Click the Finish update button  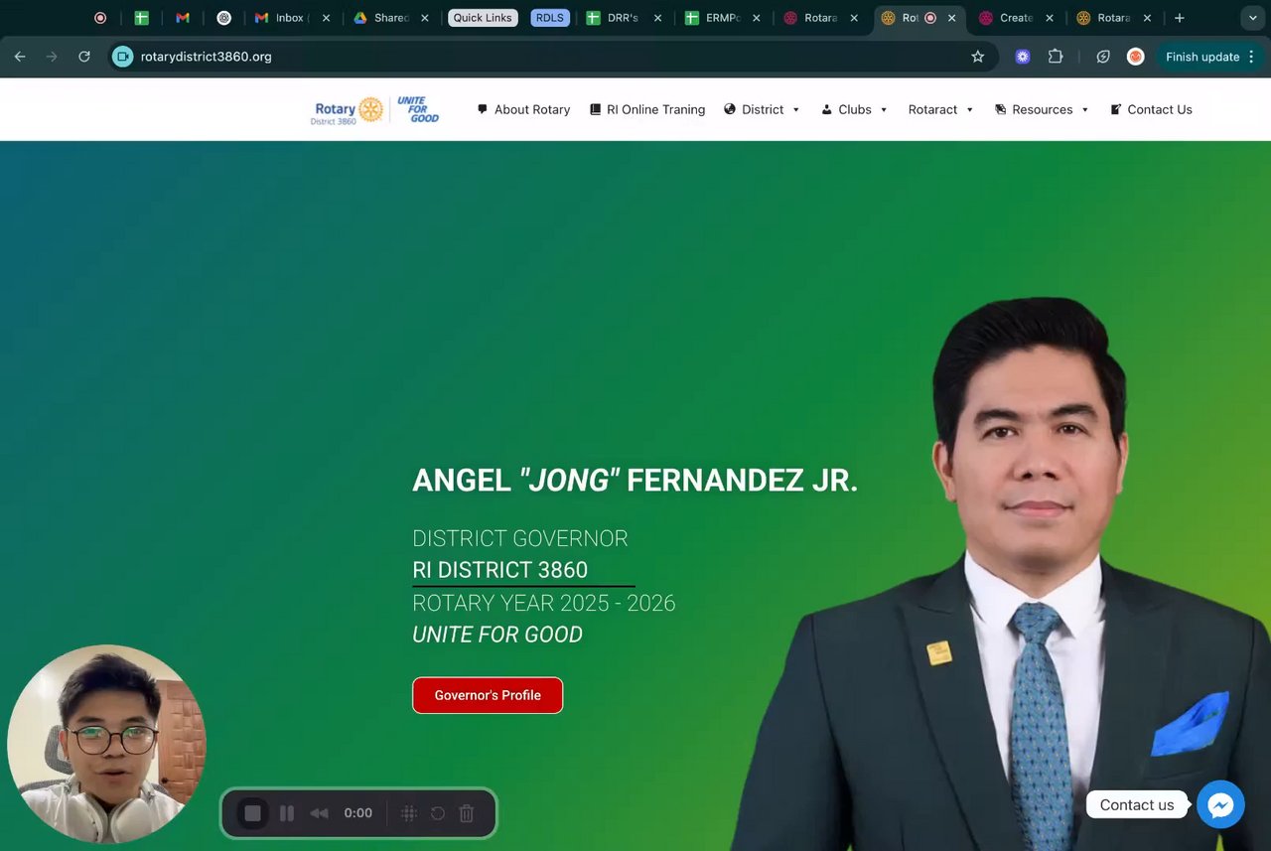[x=1202, y=57]
